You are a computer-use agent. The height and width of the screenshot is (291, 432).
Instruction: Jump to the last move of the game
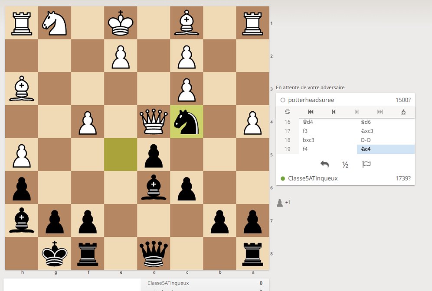pos(380,112)
